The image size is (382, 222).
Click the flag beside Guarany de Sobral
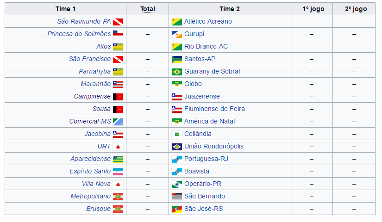[x=176, y=72]
